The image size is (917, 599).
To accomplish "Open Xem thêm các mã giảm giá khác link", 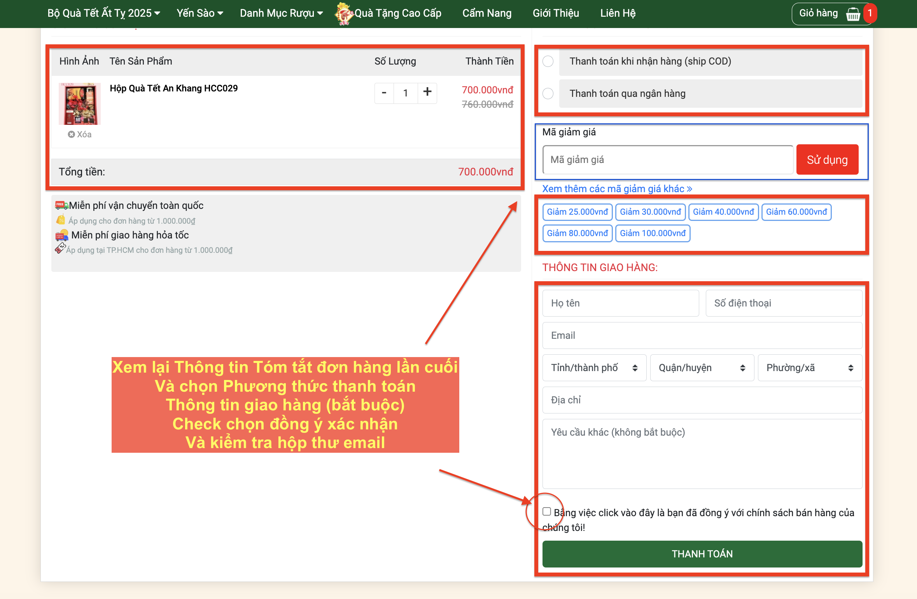I will tap(617, 189).
